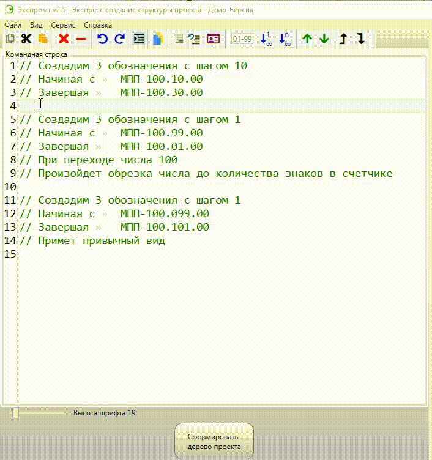This screenshot has height=460, width=432.
Task: Place the cursor on empty line 4
Action: 223,106
